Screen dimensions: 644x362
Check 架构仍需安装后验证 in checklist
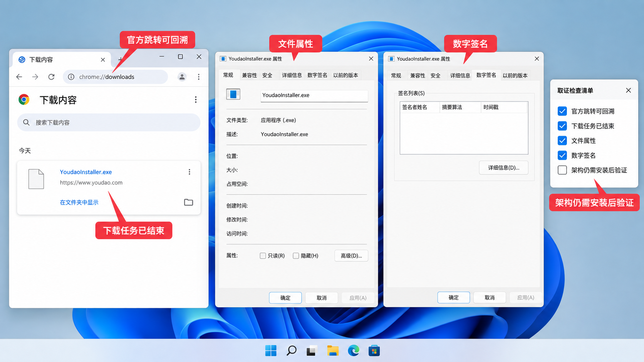coord(562,170)
